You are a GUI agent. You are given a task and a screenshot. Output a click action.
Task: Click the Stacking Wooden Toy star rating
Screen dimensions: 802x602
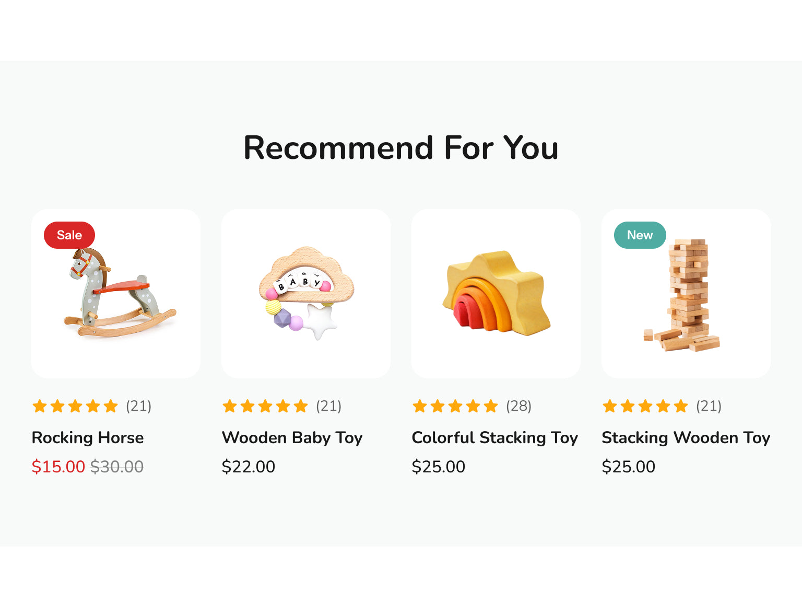pyautogui.click(x=645, y=406)
